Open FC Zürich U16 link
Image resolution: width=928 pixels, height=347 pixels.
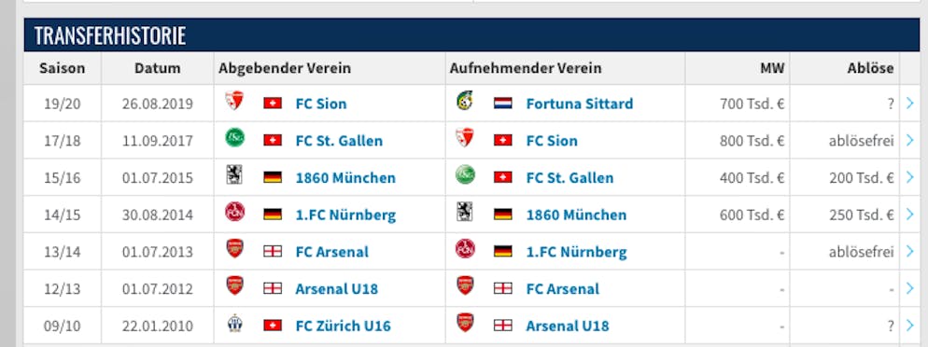(x=344, y=326)
